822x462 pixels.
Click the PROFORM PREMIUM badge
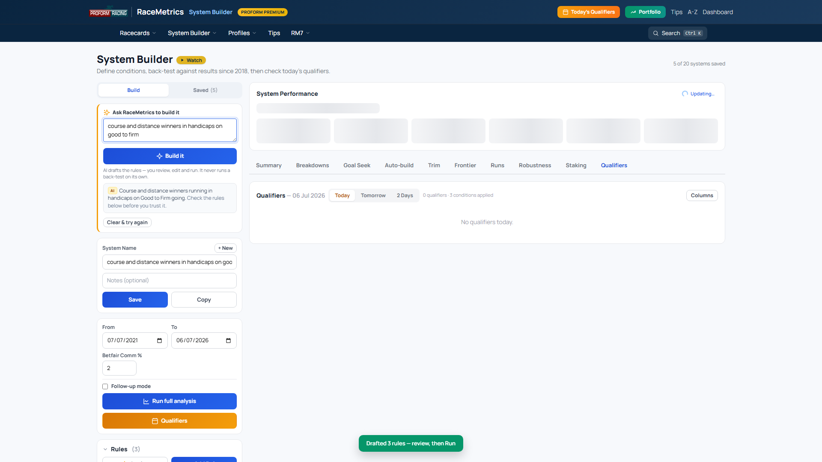coord(262,12)
